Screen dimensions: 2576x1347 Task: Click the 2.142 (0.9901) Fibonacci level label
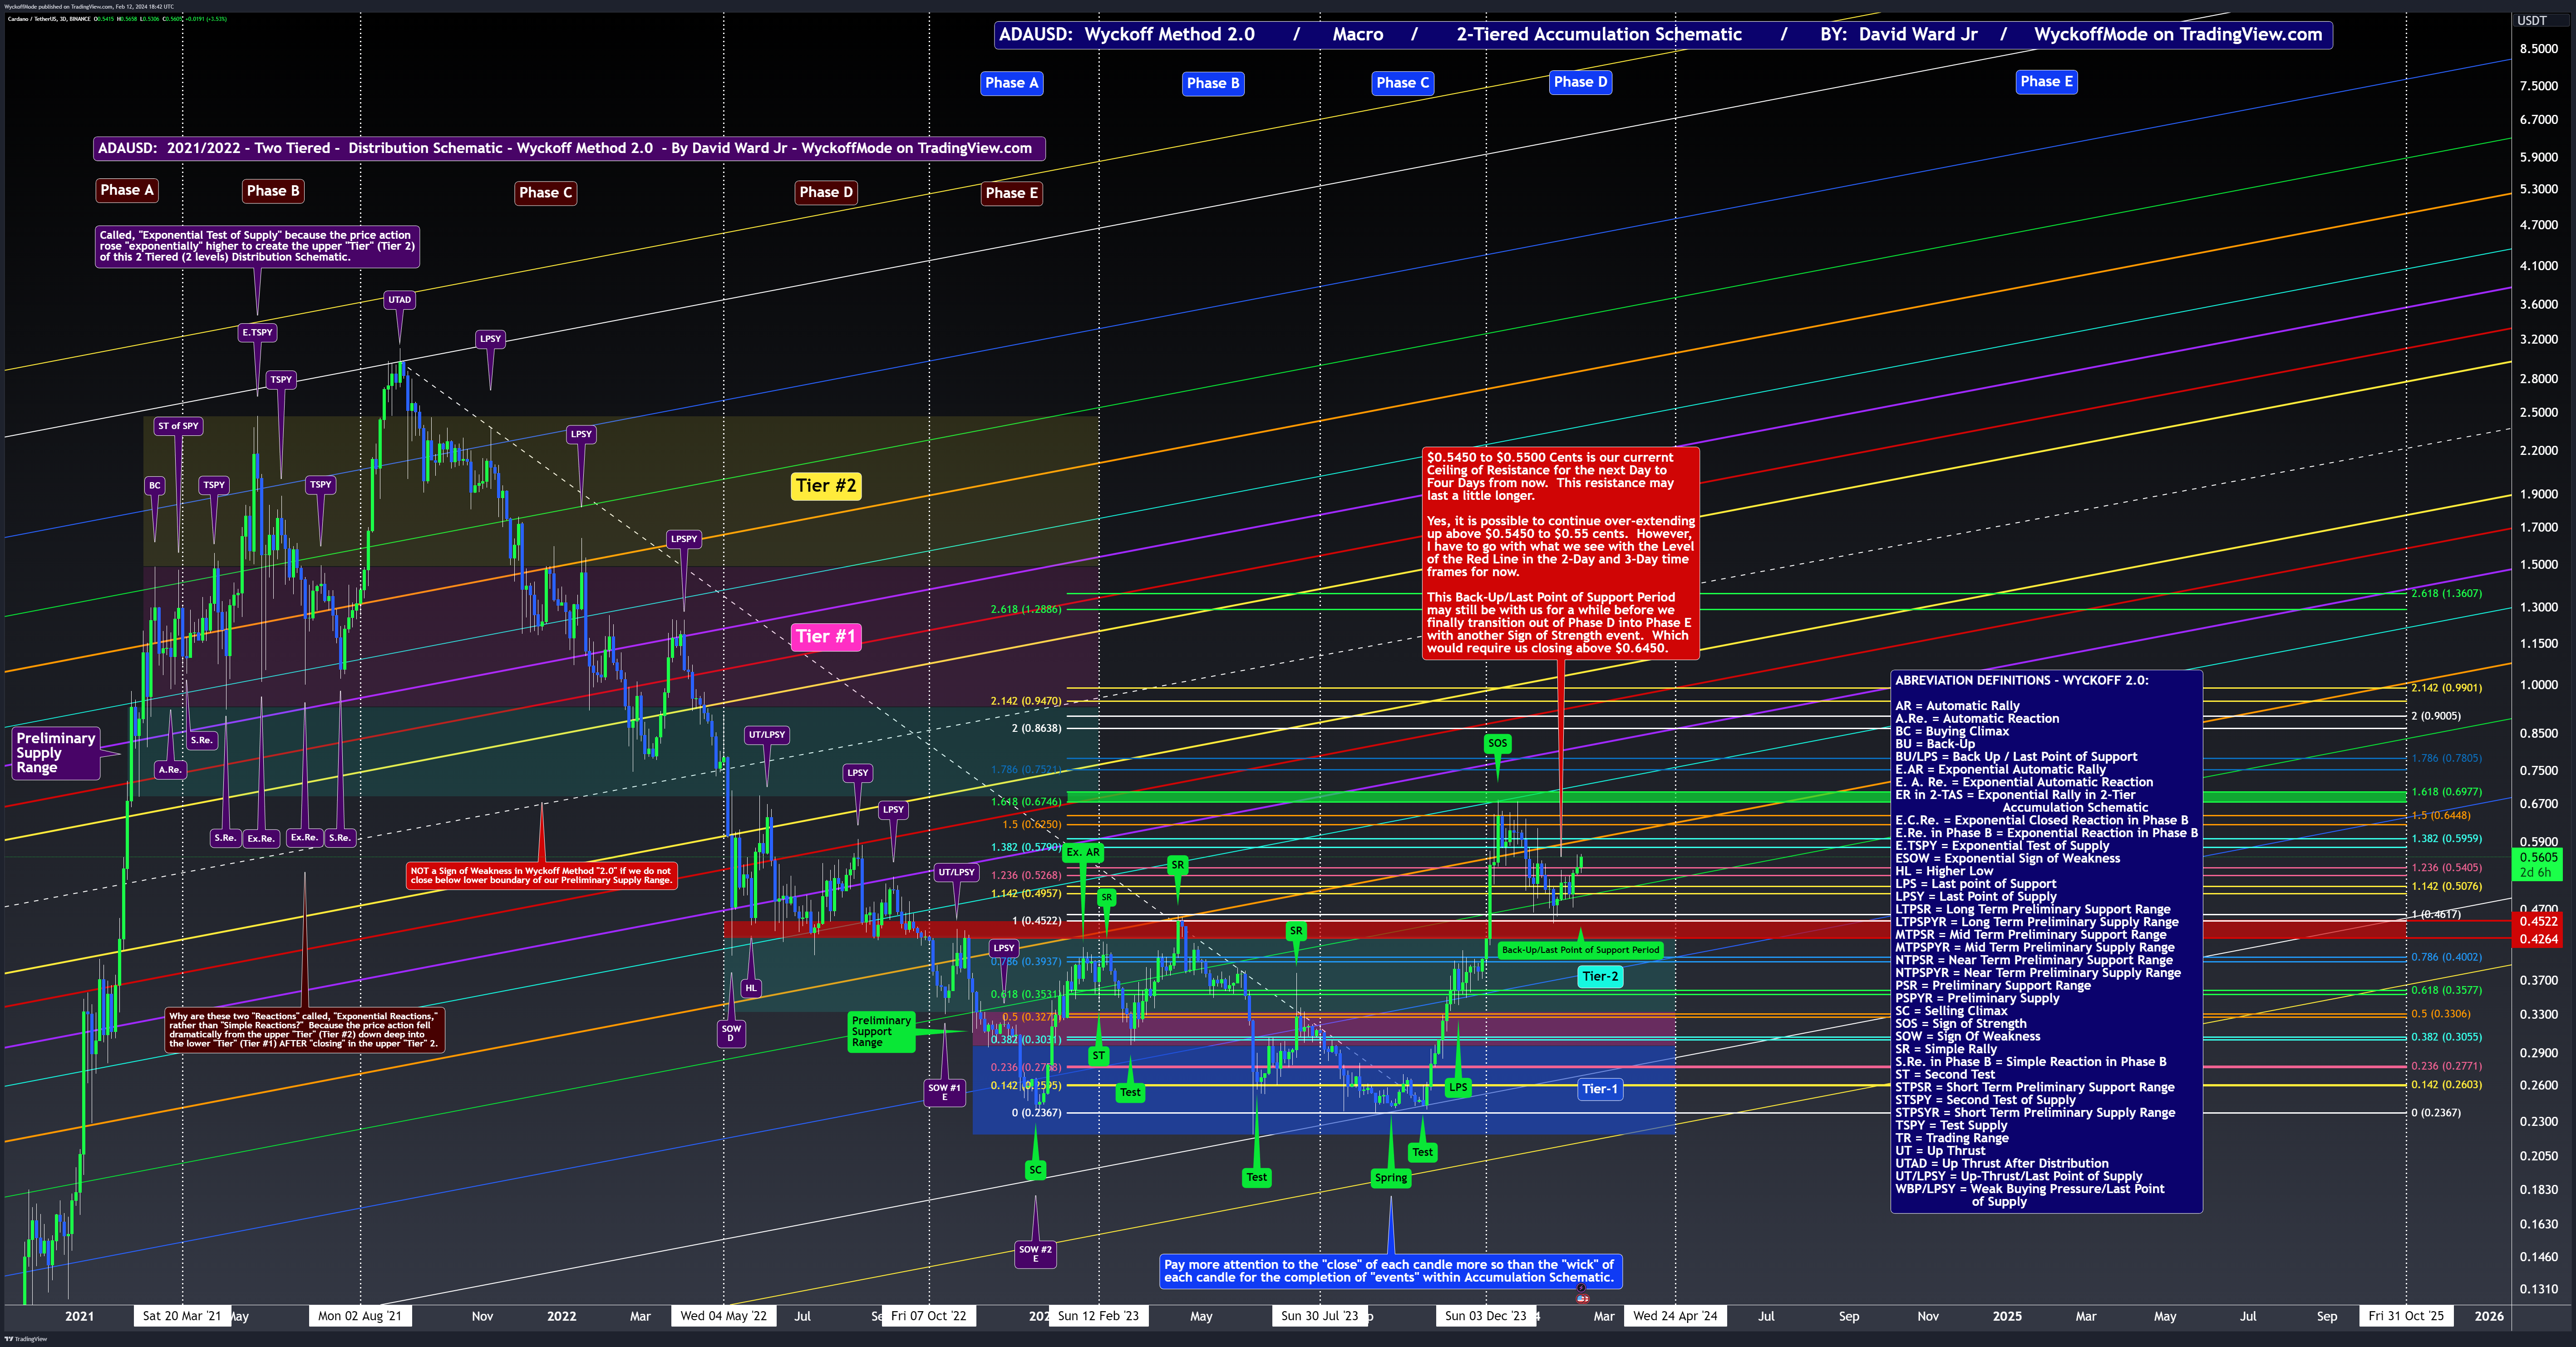click(x=2446, y=688)
